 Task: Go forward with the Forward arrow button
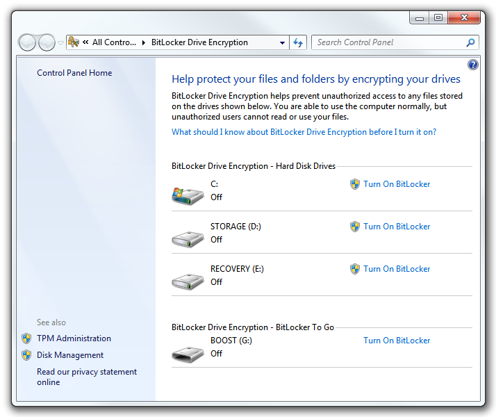[47, 42]
